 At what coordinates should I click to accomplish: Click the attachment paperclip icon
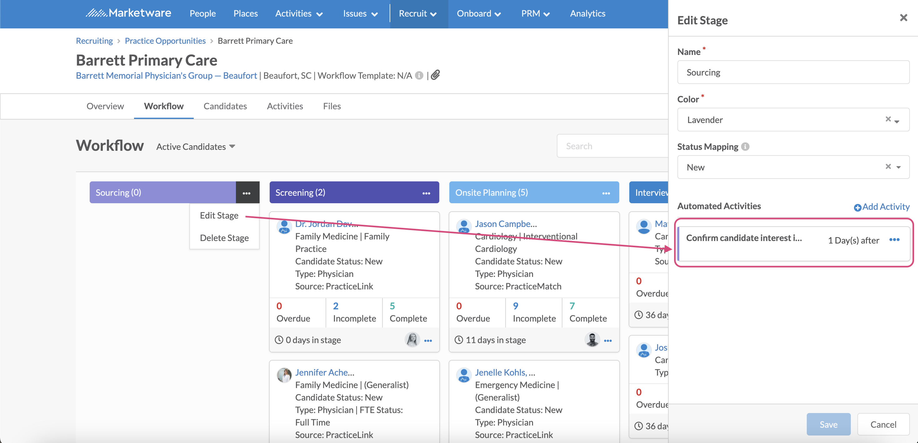coord(436,75)
